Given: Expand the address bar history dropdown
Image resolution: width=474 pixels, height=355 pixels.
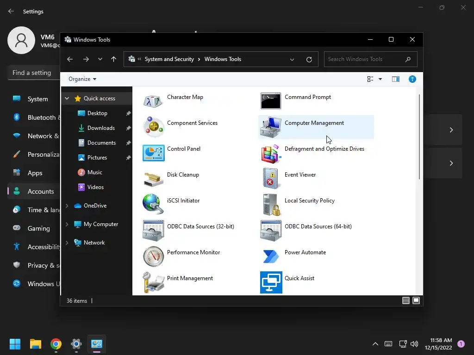Looking at the screenshot, I should [x=292, y=60].
